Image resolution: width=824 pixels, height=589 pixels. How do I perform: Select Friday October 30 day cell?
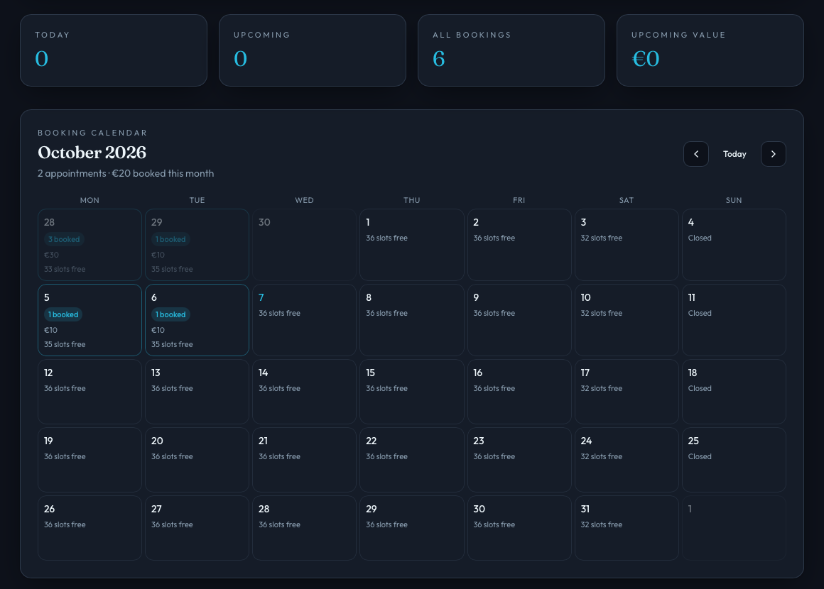click(x=519, y=528)
